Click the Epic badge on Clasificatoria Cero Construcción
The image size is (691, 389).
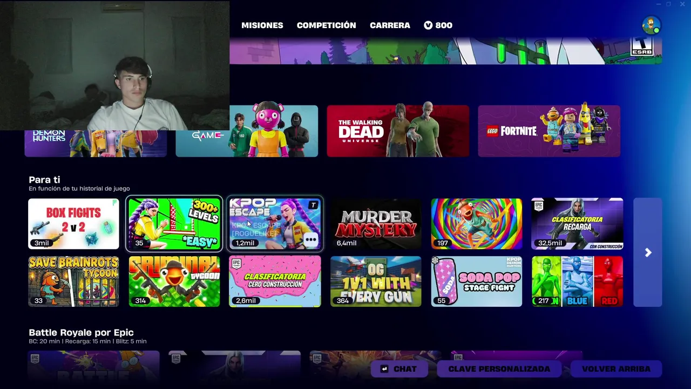point(236,264)
